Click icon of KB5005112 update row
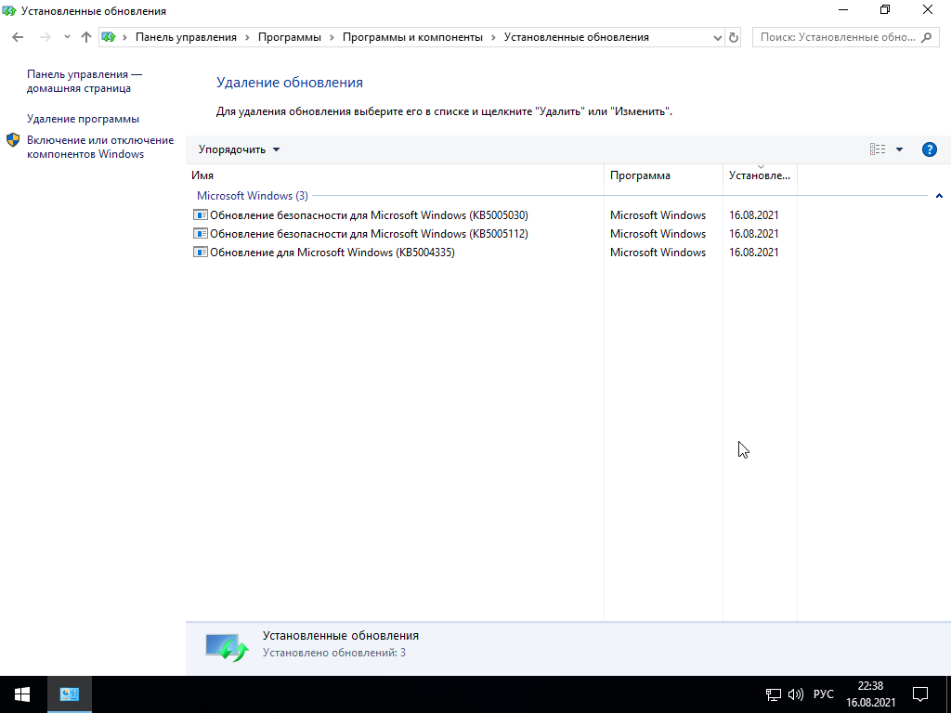This screenshot has width=951, height=713. [201, 234]
